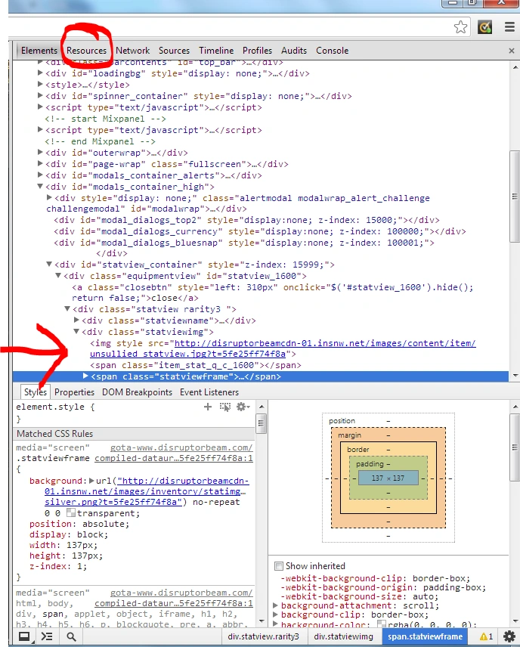Expand the modals_container_alerts div node
This screenshot has width=520, height=647.
(x=41, y=175)
